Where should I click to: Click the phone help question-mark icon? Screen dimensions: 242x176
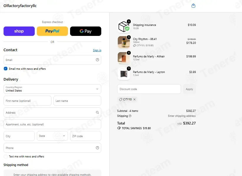[x=97, y=148]
